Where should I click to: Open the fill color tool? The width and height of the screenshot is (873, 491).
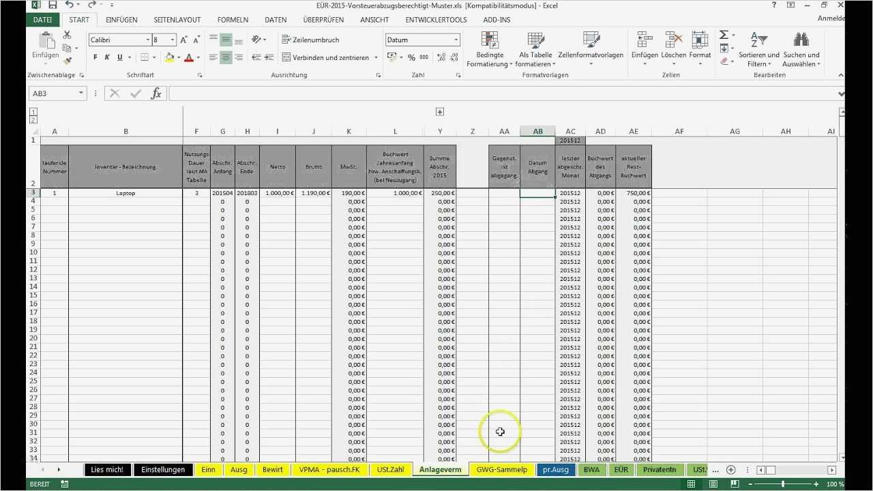(x=170, y=57)
